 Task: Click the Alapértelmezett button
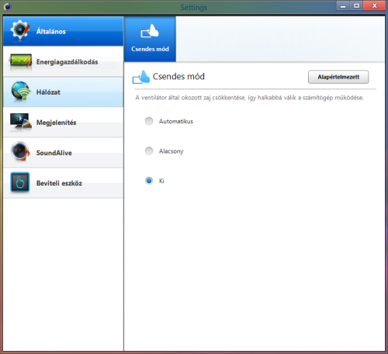[338, 77]
